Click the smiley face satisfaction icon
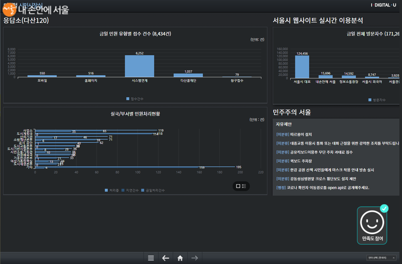Screen dimensions: 402x264 372,223
